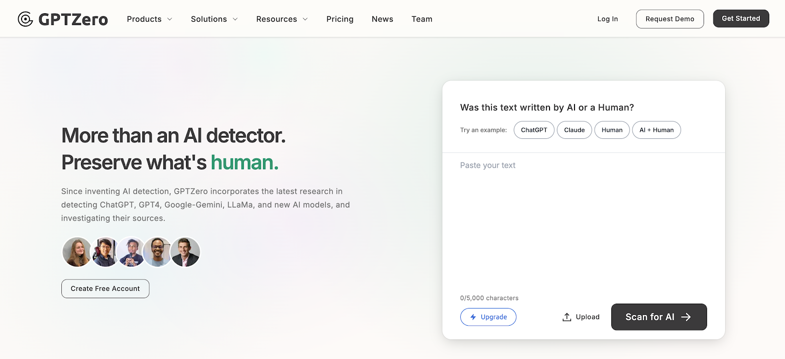This screenshot has width=785, height=359.
Task: Click the GPTZero logo icon
Action: (26, 19)
